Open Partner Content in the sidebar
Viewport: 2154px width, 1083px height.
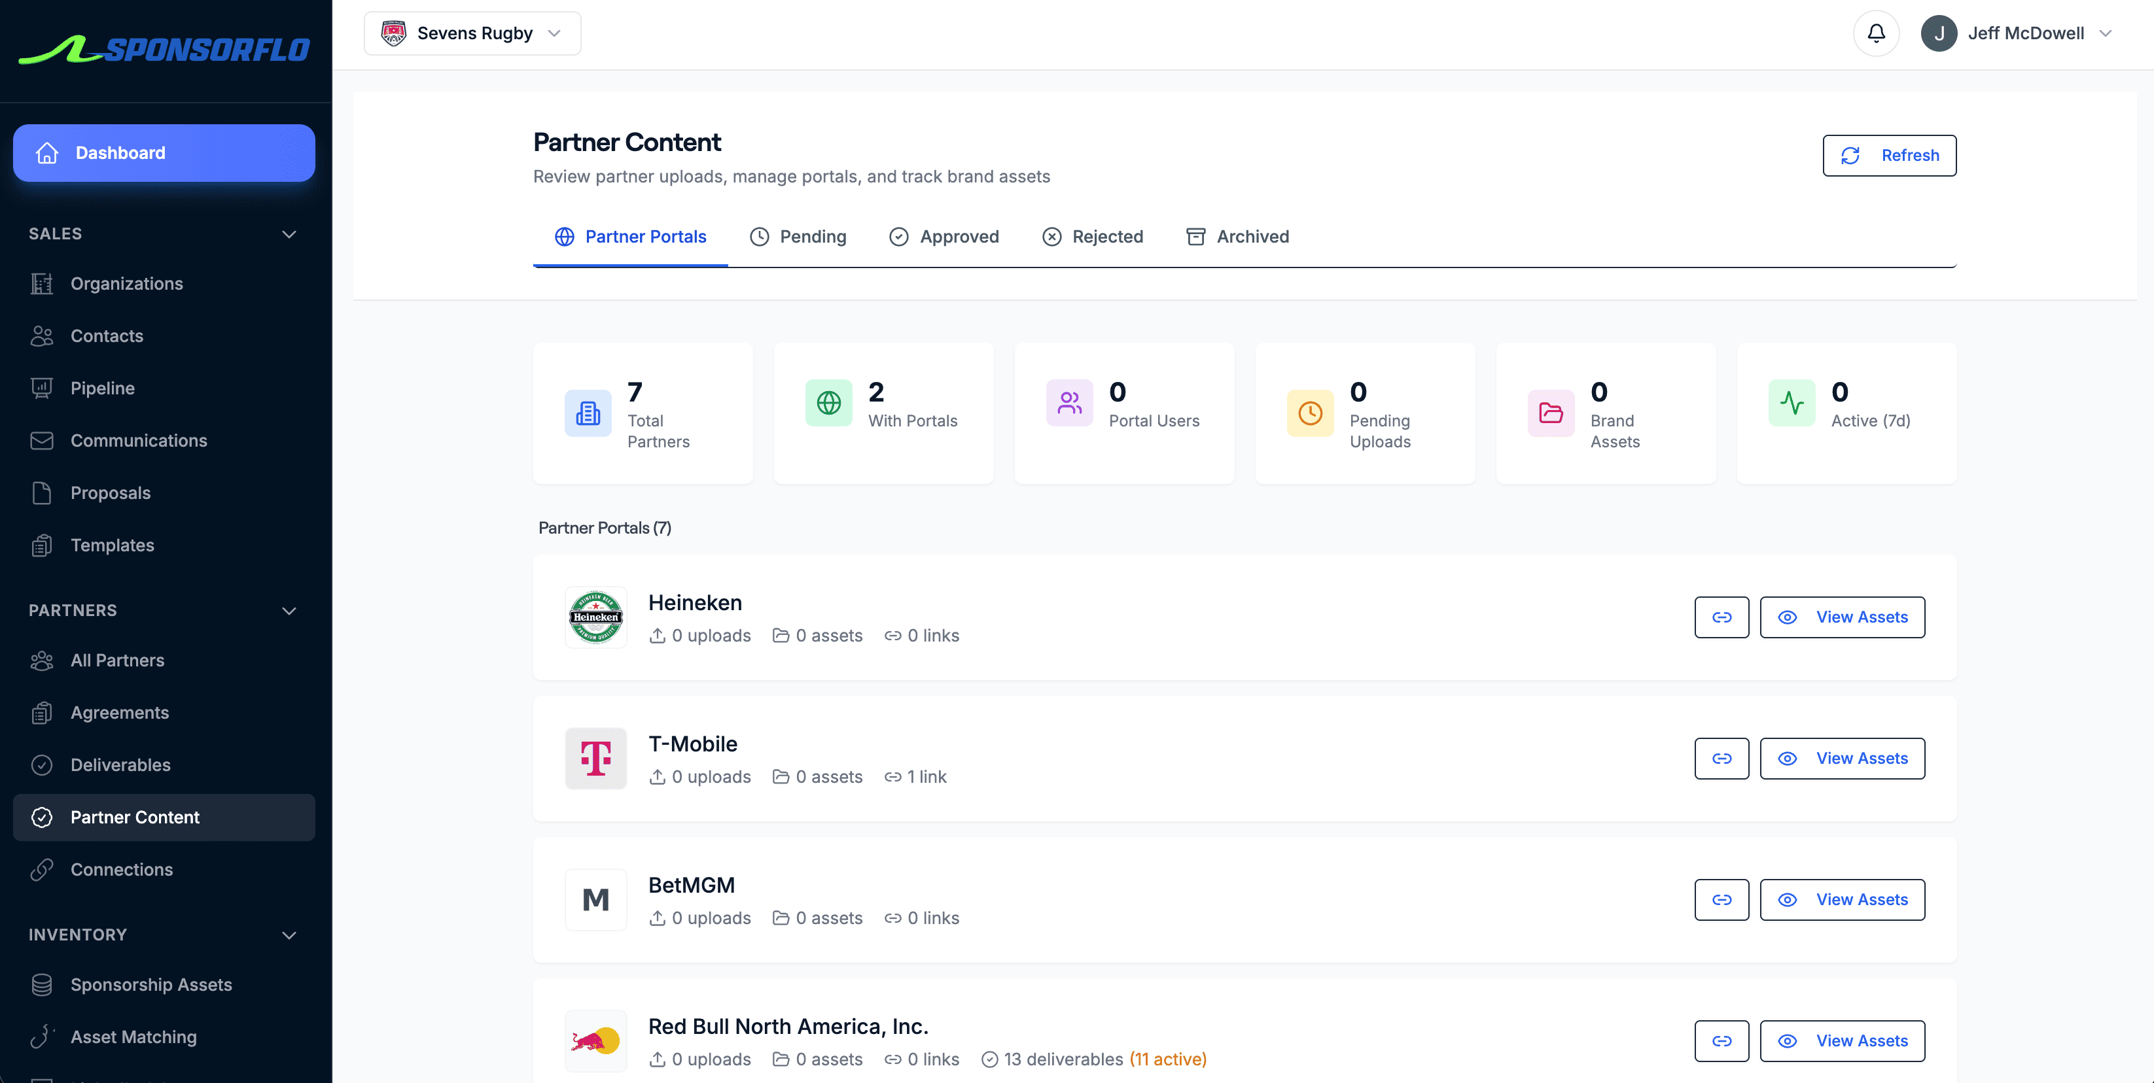(x=135, y=817)
